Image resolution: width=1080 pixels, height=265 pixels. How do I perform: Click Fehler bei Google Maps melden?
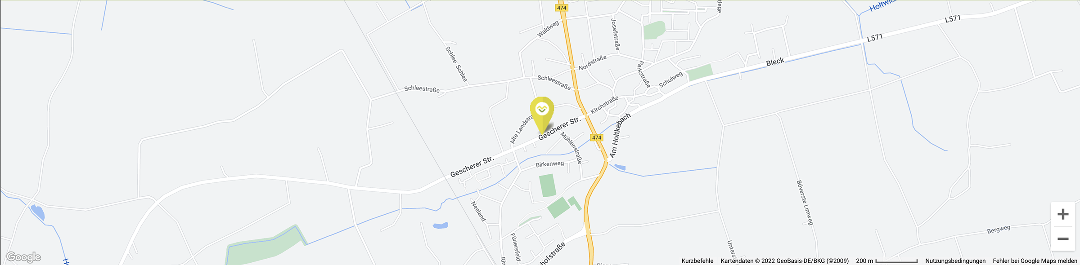[1035, 261]
